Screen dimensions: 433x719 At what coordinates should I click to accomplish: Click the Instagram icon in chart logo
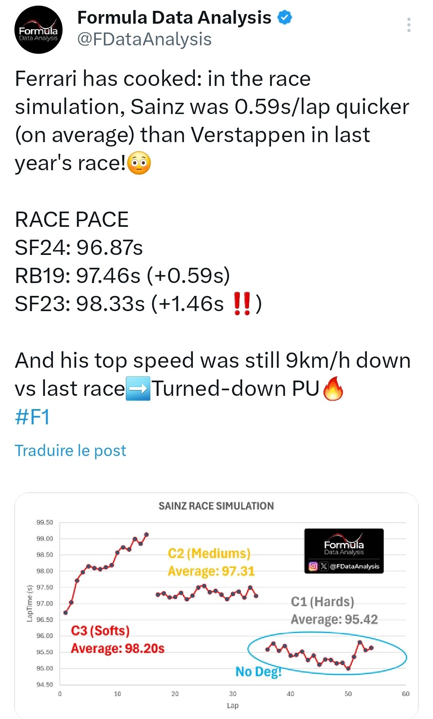[x=314, y=566]
